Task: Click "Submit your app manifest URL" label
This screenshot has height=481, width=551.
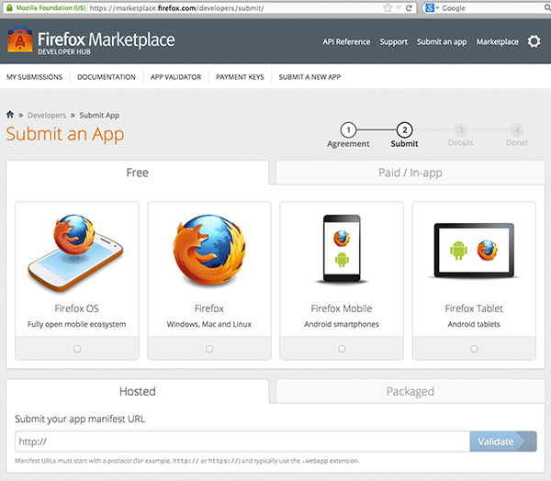Action: (80, 419)
